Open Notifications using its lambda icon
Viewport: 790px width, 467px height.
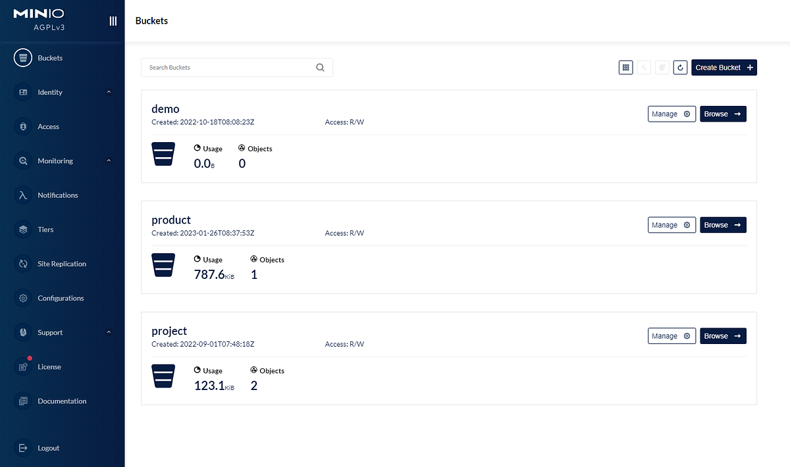pyautogui.click(x=22, y=195)
